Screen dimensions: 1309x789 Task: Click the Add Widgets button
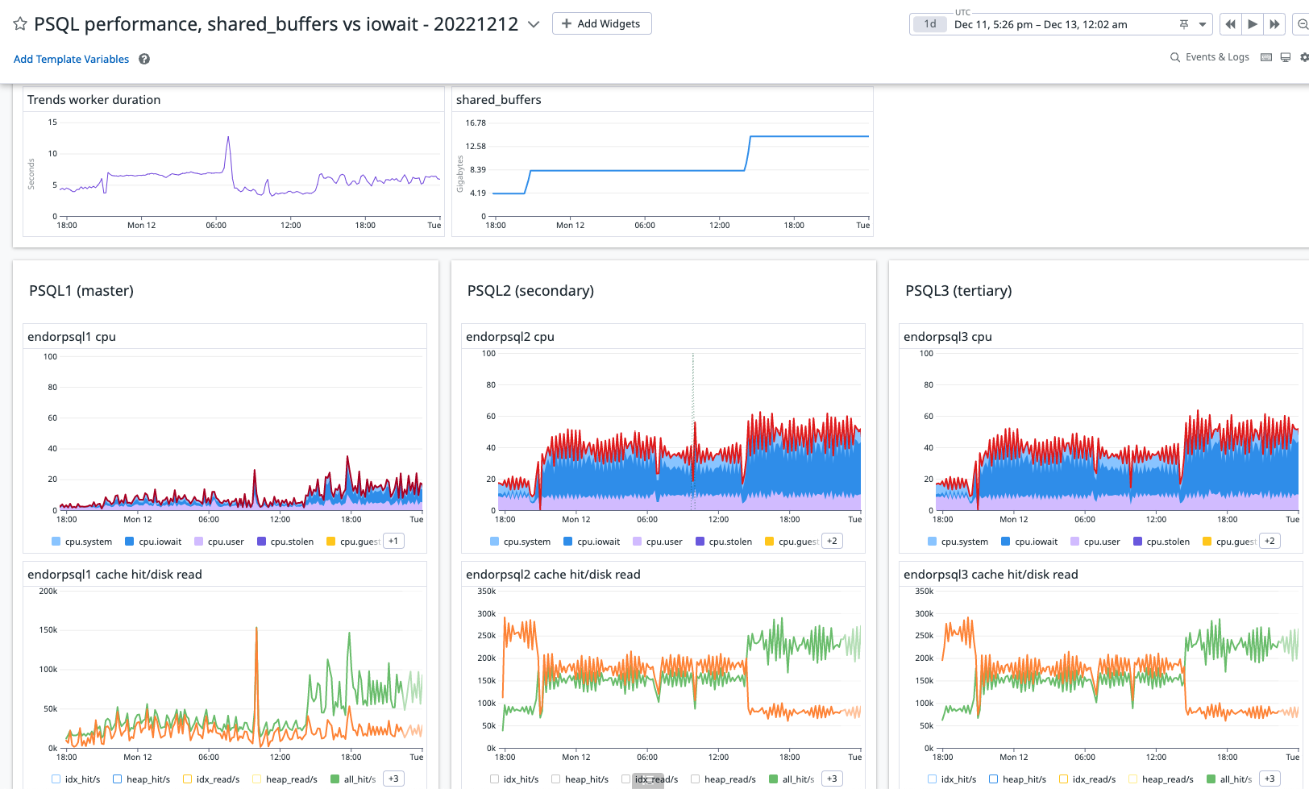601,23
